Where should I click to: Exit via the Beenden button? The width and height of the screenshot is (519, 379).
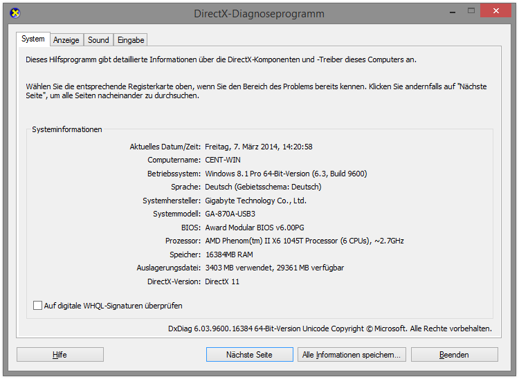tap(454, 355)
